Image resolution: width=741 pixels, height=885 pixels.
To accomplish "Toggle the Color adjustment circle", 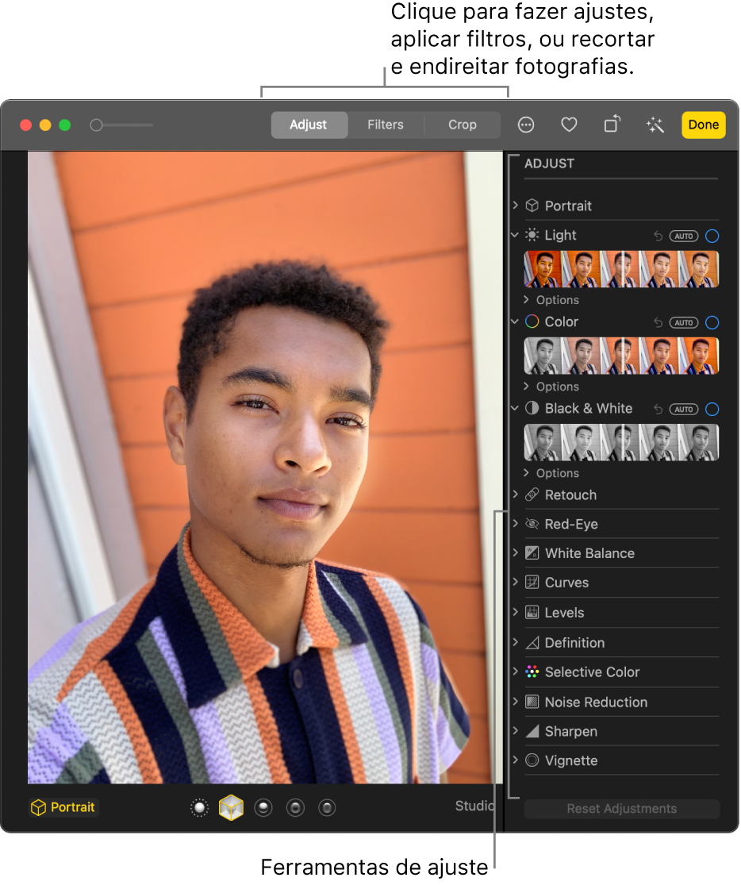I will coord(712,323).
